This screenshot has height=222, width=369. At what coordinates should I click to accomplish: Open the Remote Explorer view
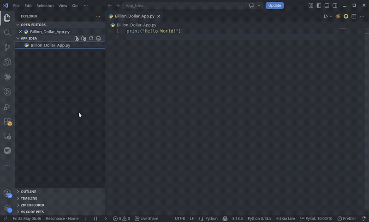click(7, 136)
